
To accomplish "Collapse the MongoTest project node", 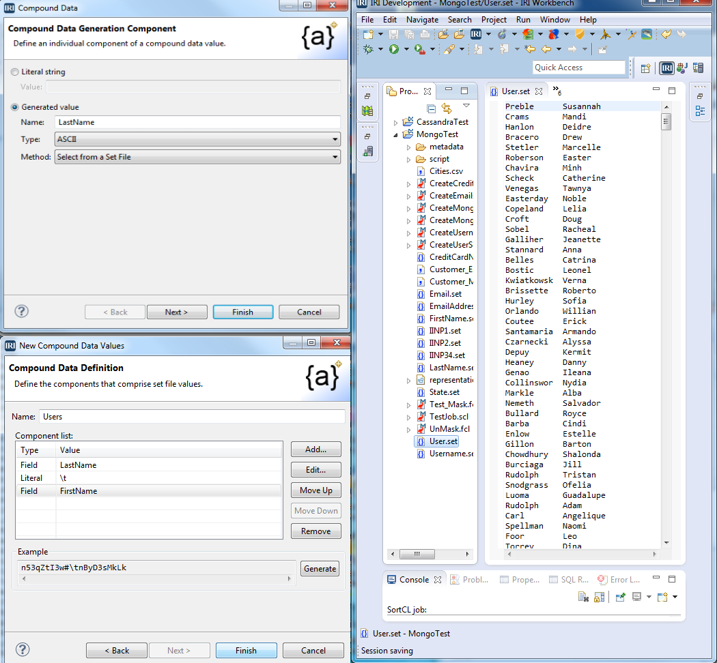I will [x=395, y=134].
